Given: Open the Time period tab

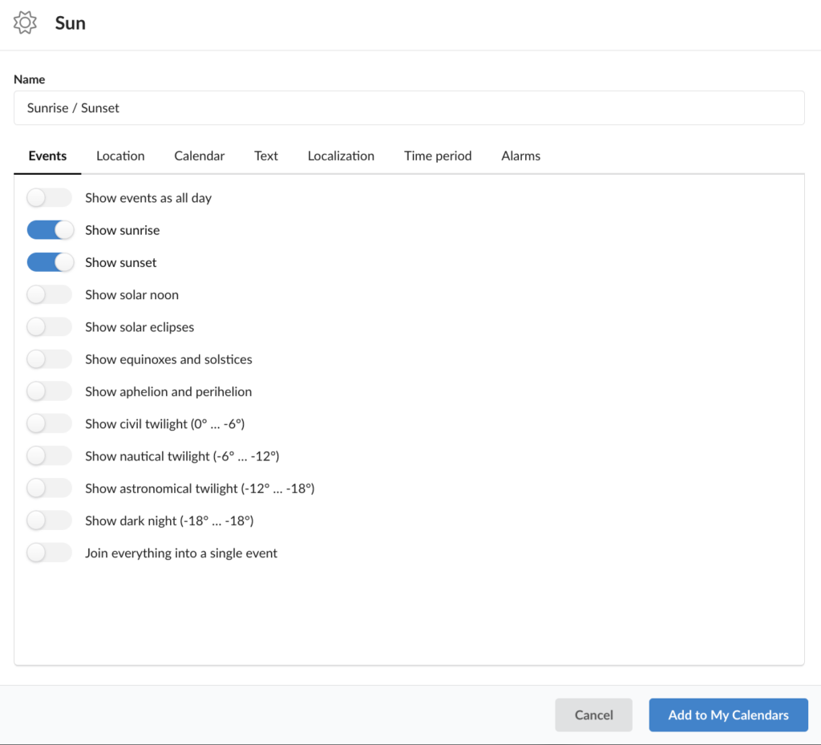Looking at the screenshot, I should coord(438,156).
